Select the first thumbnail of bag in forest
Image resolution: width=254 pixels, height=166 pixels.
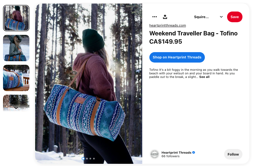pos(16,18)
